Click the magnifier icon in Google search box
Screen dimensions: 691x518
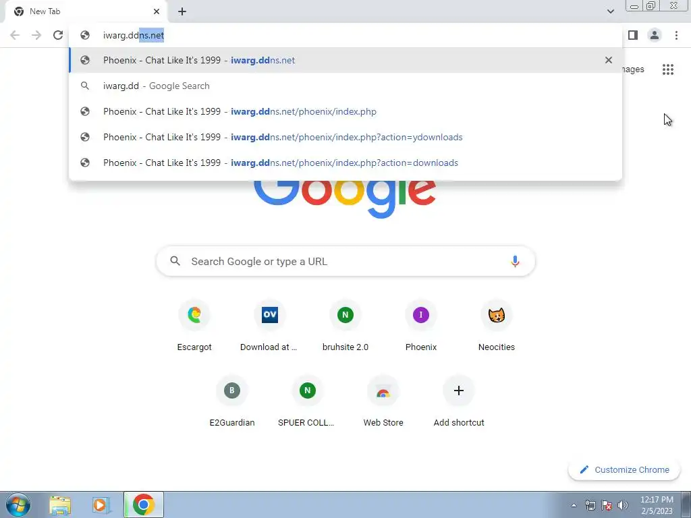(x=175, y=261)
